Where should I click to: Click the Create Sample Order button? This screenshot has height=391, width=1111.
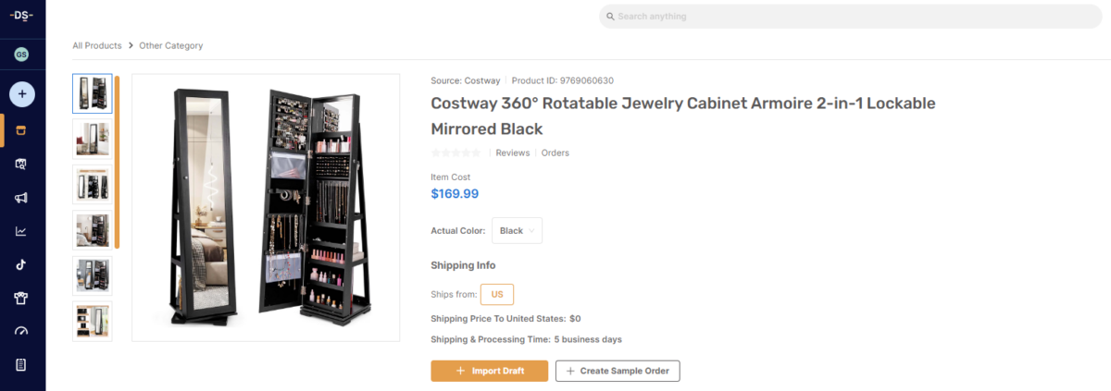[x=618, y=371]
